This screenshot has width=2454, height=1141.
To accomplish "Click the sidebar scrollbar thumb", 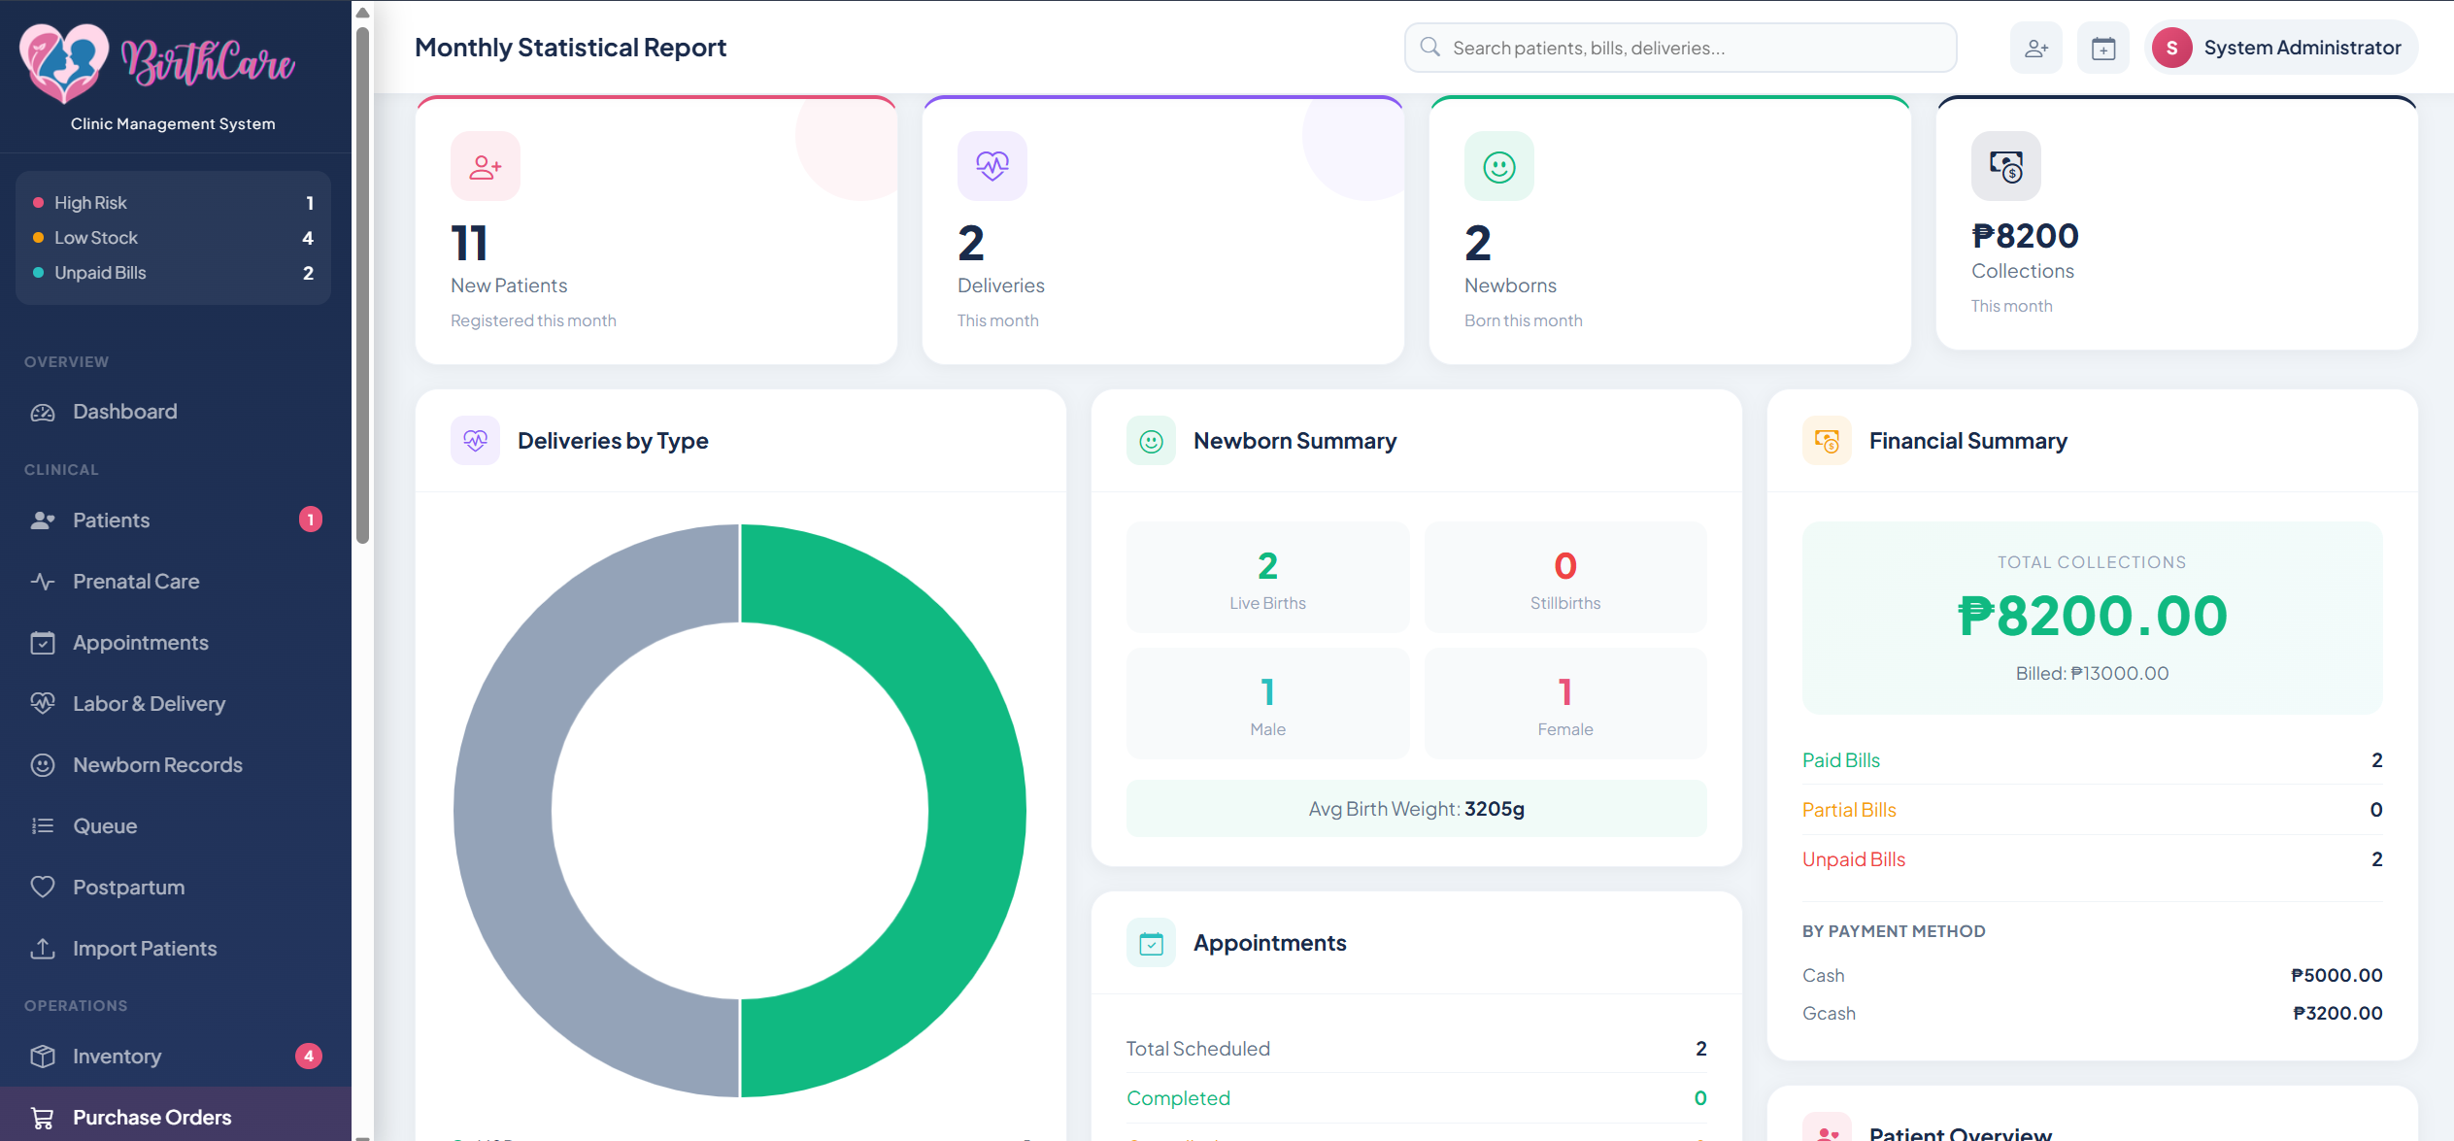I will [x=362, y=285].
